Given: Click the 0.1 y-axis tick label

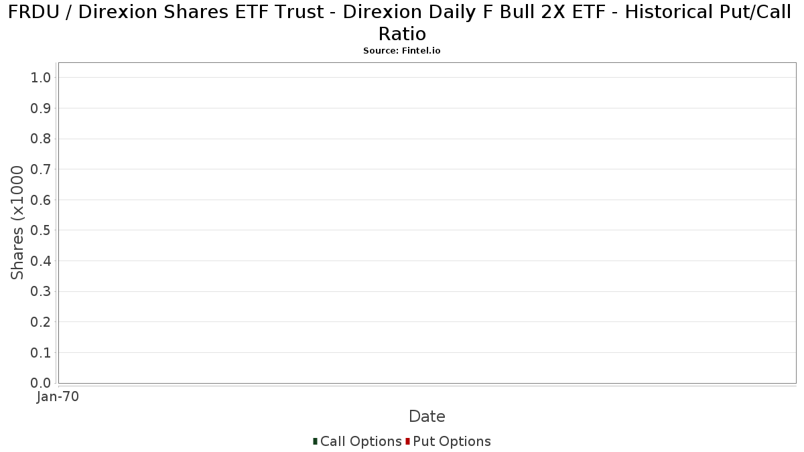Looking at the screenshot, I should (41, 353).
